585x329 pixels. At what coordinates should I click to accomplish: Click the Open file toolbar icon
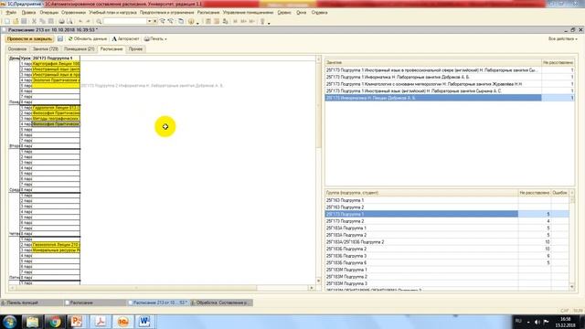click(x=16, y=21)
